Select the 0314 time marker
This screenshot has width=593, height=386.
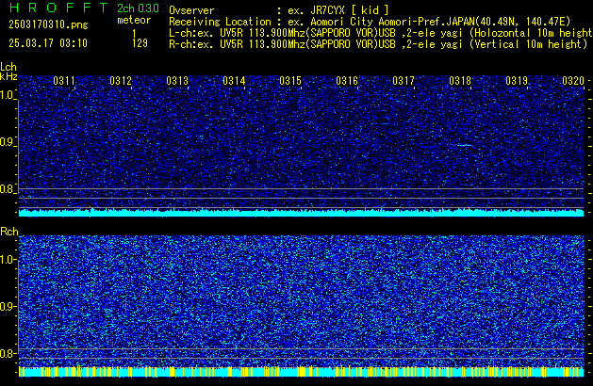[x=234, y=81]
